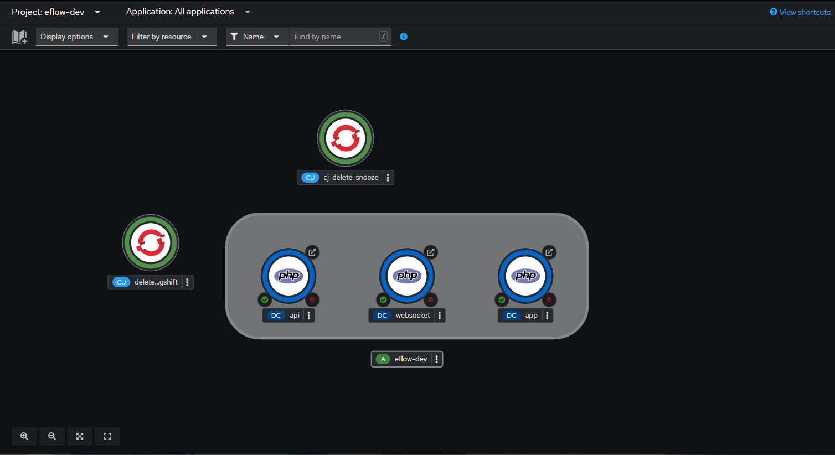Select the websocket PHP deployment node
The image size is (835, 455).
(x=407, y=276)
